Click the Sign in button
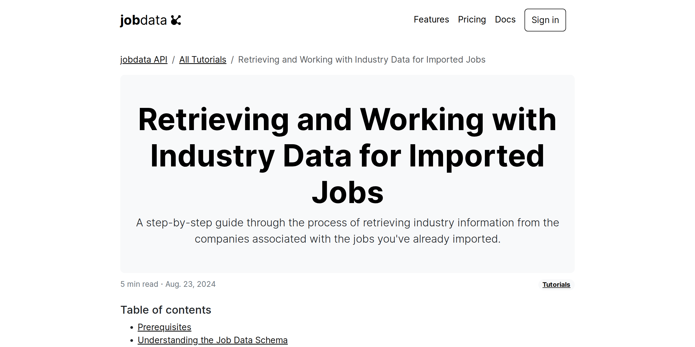 tap(545, 20)
